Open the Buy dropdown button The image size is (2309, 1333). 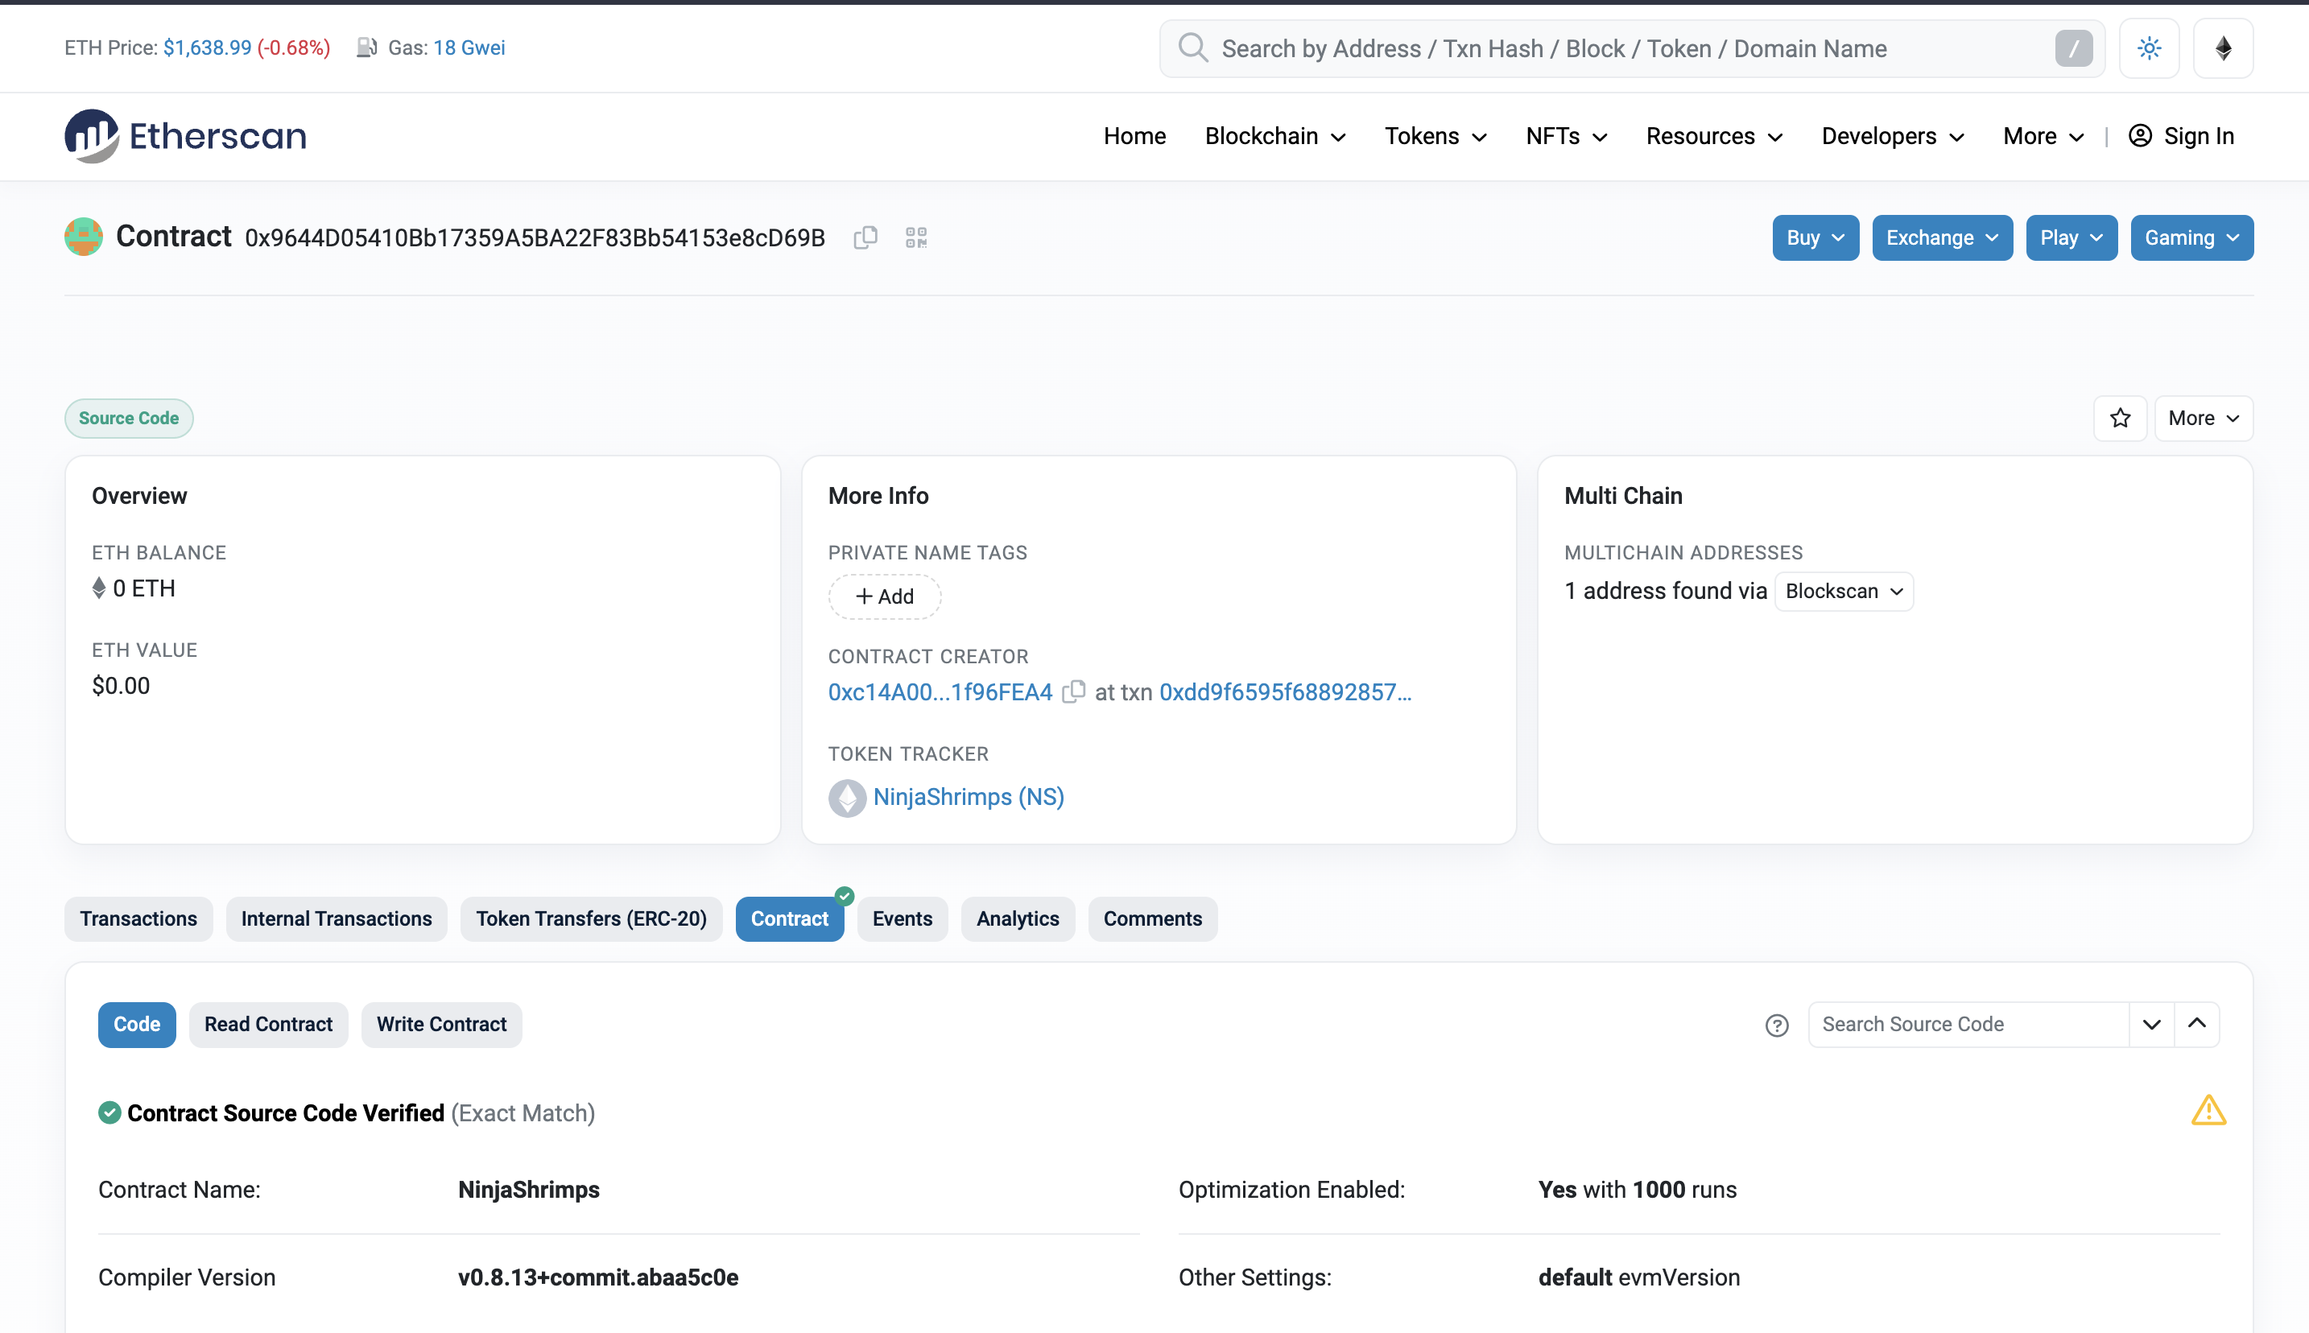tap(1815, 238)
